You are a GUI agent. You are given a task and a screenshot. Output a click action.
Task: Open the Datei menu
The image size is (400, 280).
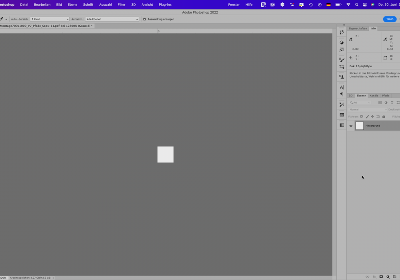[x=24, y=4]
